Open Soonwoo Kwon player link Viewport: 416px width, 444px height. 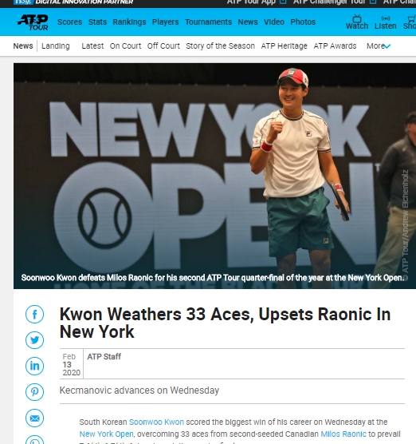(156, 422)
